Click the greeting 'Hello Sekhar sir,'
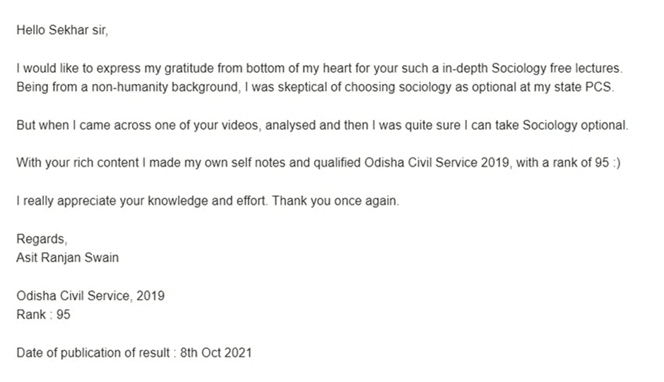This screenshot has width=664, height=382. tap(62, 30)
